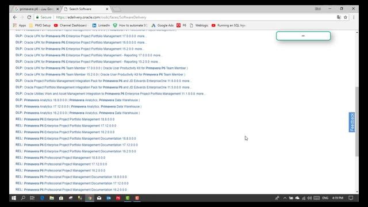Go back with the browser back arrow
The height and width of the screenshot is (207, 368).
pos(15,17)
